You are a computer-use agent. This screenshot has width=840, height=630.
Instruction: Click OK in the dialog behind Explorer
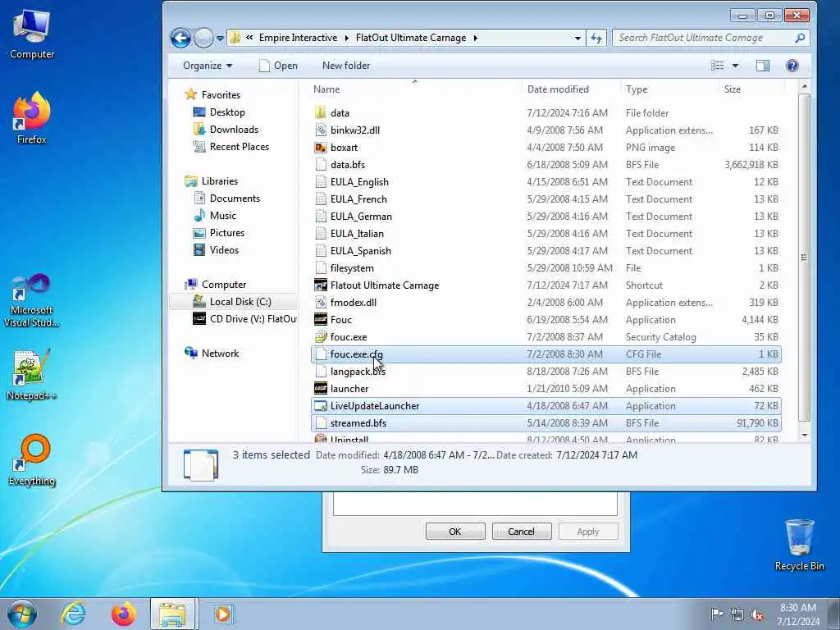tap(454, 532)
